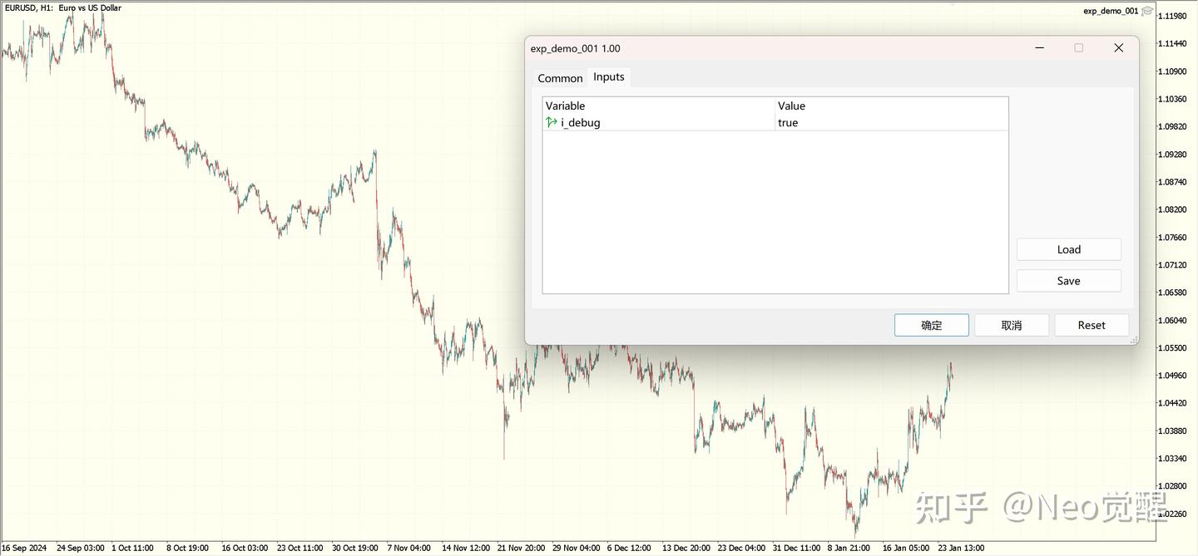Click the 13 Dec 20:00 time axis label
This screenshot has height=556, width=1198.
pyautogui.click(x=686, y=549)
